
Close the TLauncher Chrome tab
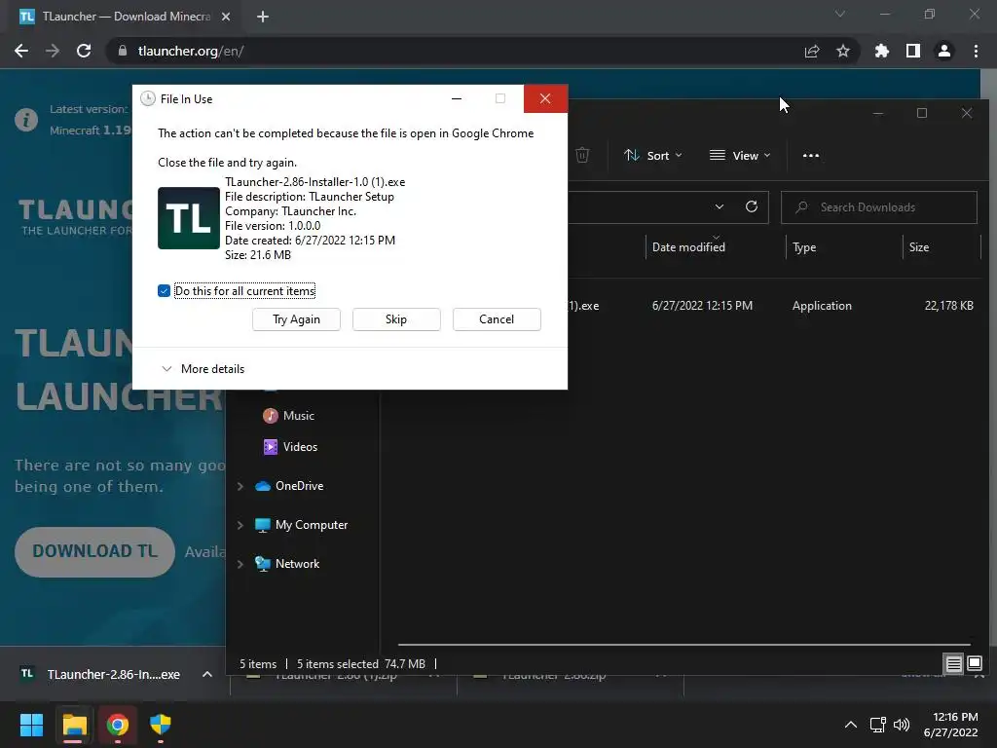click(x=226, y=17)
